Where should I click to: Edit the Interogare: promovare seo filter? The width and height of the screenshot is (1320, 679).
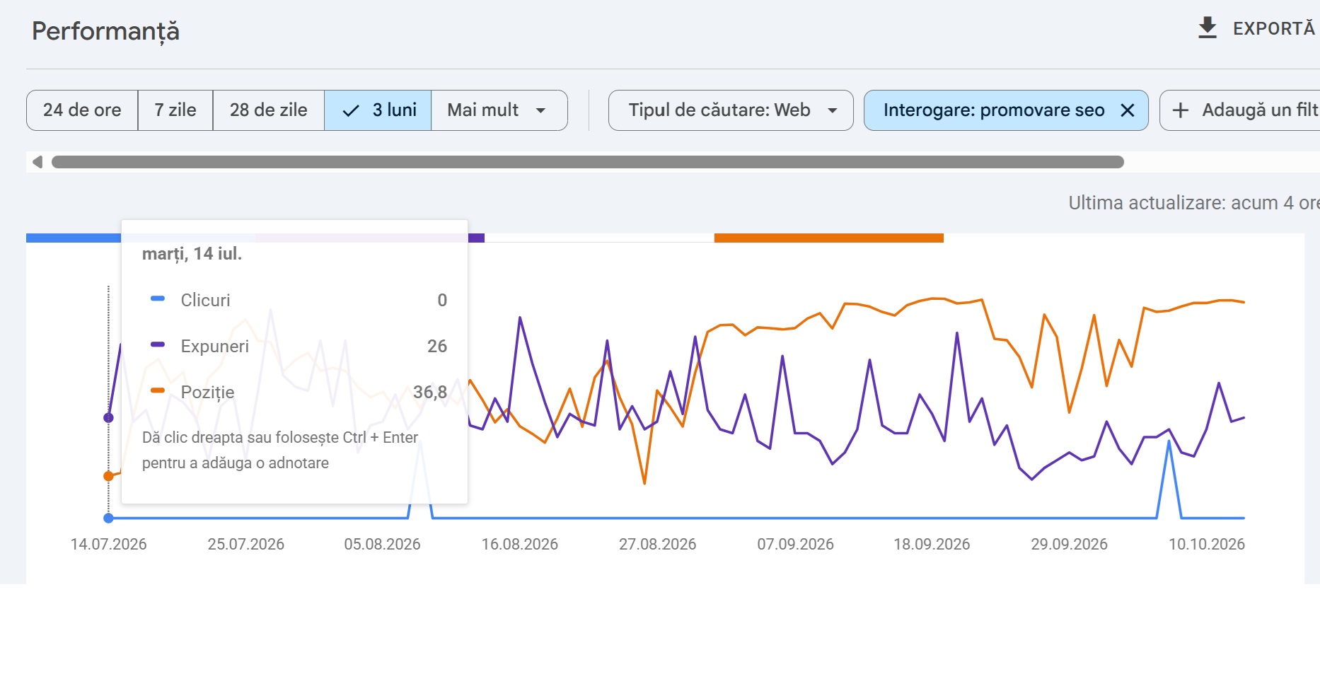994,110
